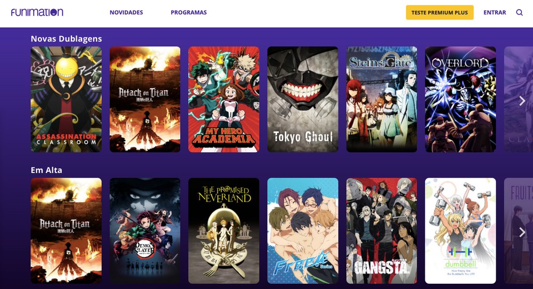Viewport: 533px width, 289px height.
Task: Advance the Novas Dublagens carousel arrow
Action: (522, 100)
